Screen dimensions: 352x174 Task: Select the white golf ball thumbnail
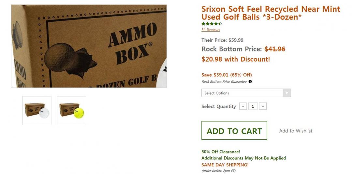pos(37,110)
